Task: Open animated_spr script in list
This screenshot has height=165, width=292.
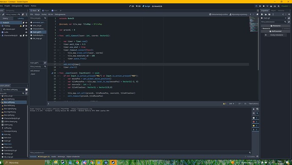Action: (x=39, y=22)
